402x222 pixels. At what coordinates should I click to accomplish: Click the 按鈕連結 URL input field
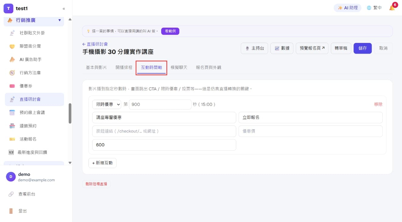[164, 131]
